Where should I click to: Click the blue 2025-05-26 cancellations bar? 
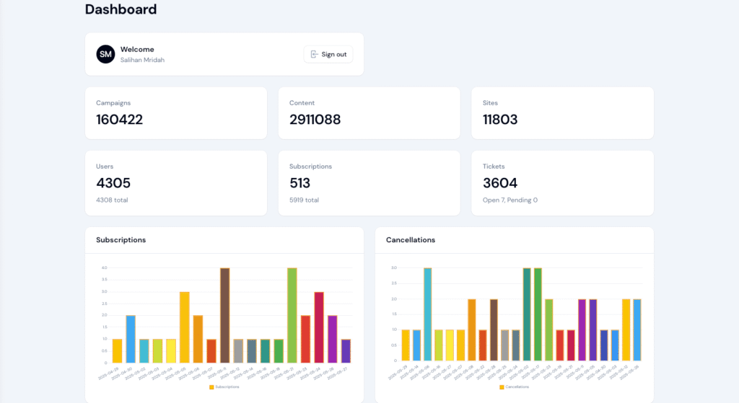637,330
